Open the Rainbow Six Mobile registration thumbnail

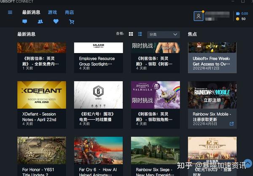coord(212,95)
